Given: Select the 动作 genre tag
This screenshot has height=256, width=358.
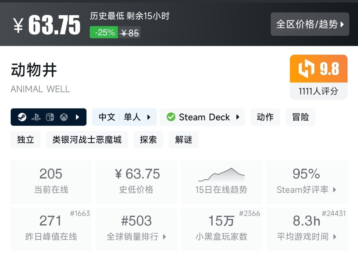Looking at the screenshot, I should coord(265,117).
